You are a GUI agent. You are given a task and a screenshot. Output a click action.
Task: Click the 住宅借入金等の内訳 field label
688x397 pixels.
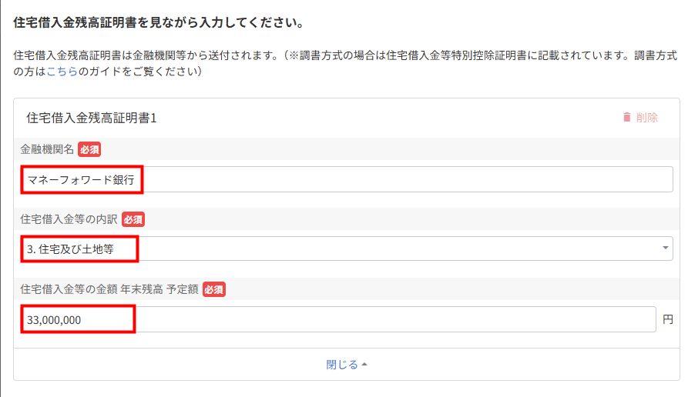[x=69, y=219]
